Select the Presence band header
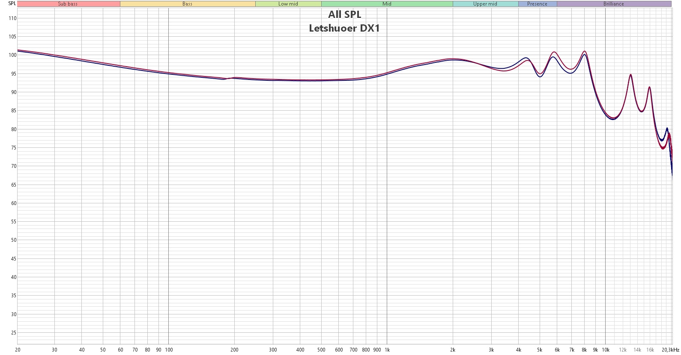Image resolution: width=681 pixels, height=355 pixels. (x=538, y=4)
